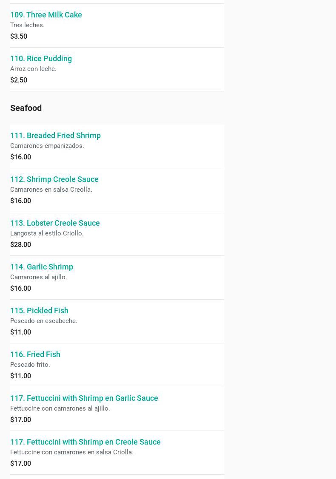Select the Rice Pudding item link
The image size is (336, 479).
tap(41, 59)
